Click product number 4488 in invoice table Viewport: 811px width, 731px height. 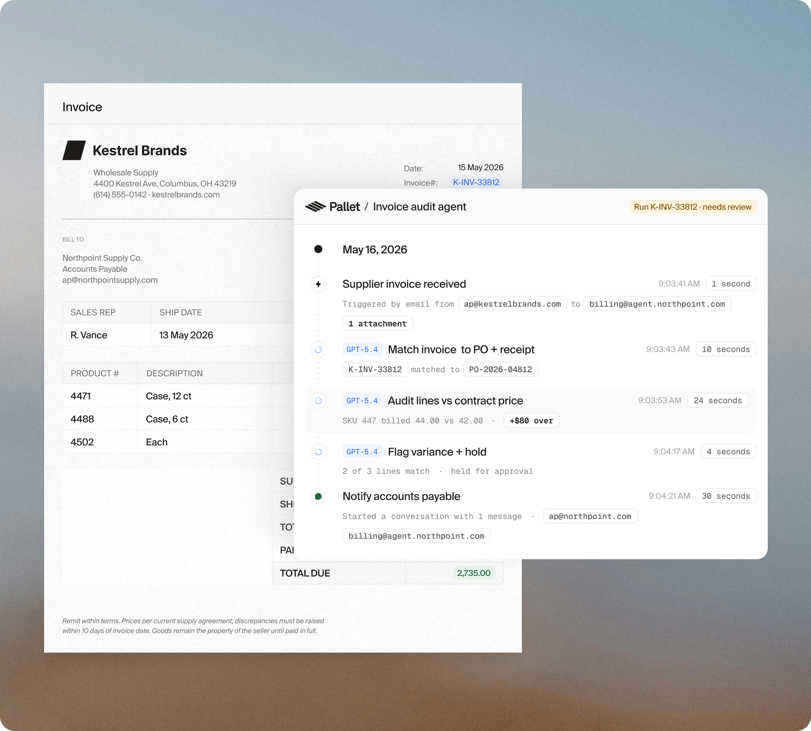coord(82,419)
